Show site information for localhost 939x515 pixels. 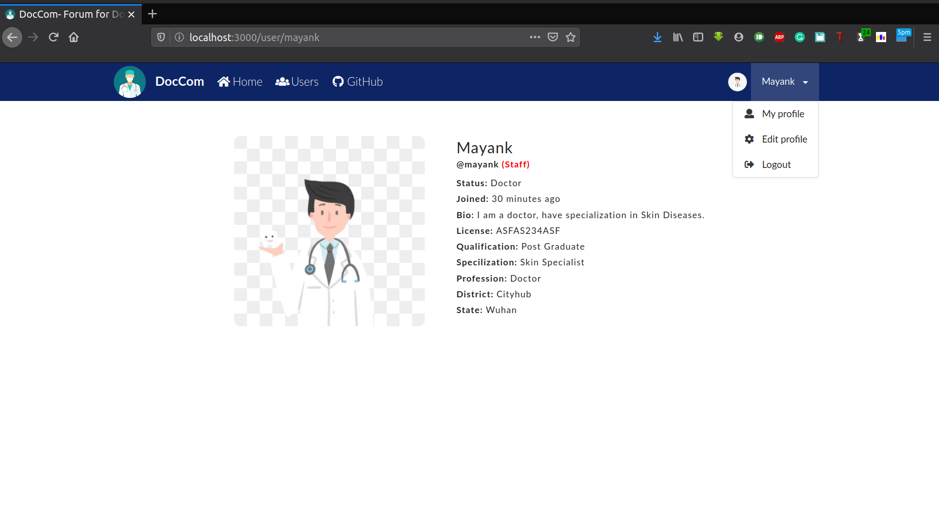(179, 37)
